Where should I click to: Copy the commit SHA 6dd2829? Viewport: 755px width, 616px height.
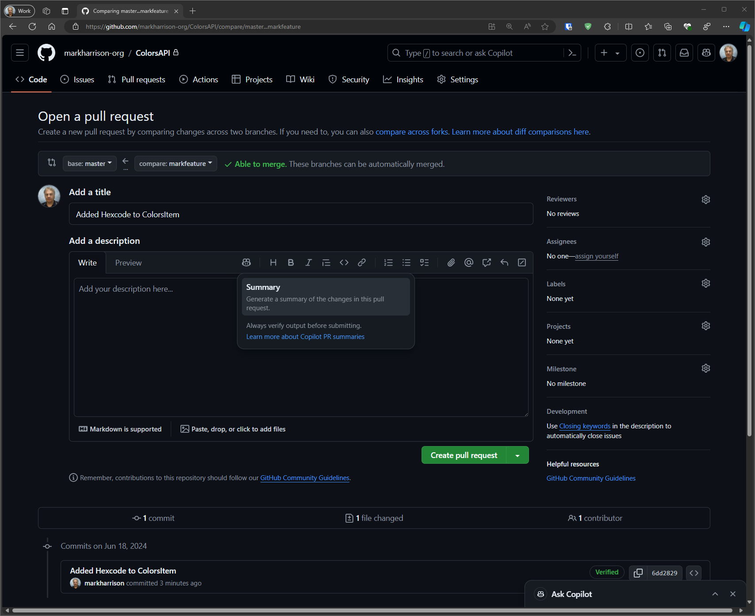(638, 573)
